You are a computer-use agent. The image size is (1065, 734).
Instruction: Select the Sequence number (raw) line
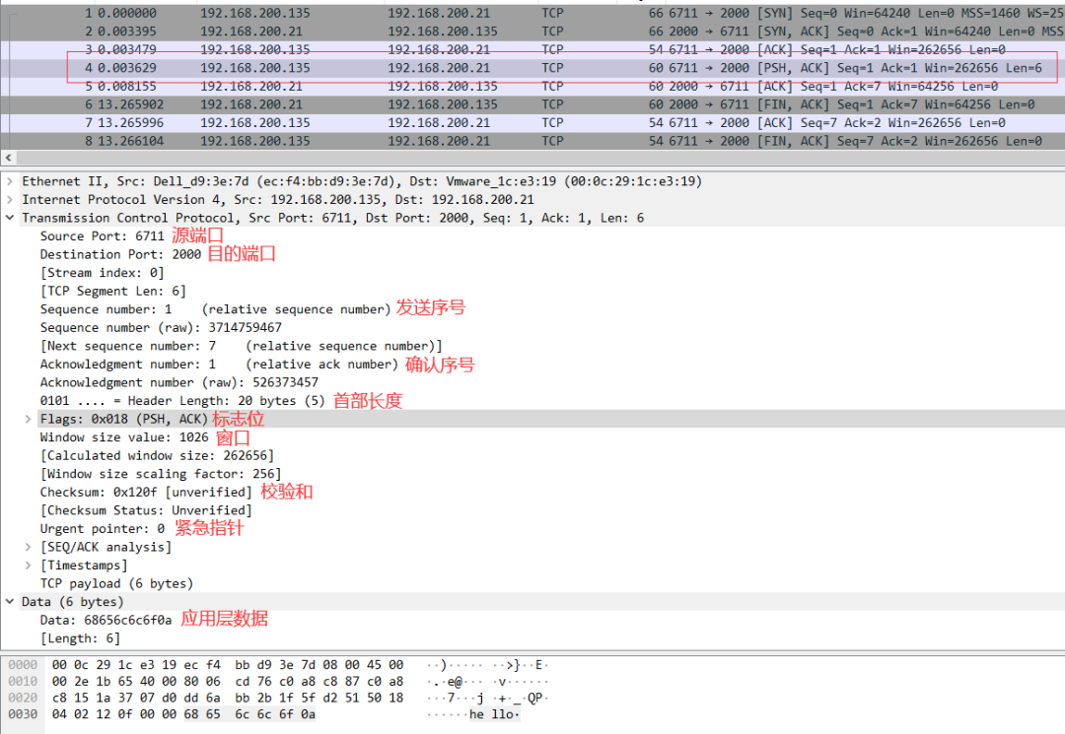click(x=160, y=327)
